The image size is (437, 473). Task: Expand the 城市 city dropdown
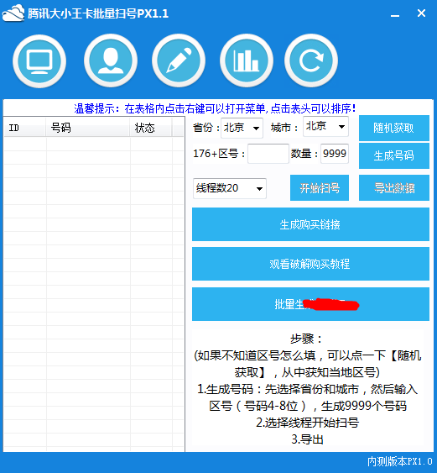click(325, 126)
